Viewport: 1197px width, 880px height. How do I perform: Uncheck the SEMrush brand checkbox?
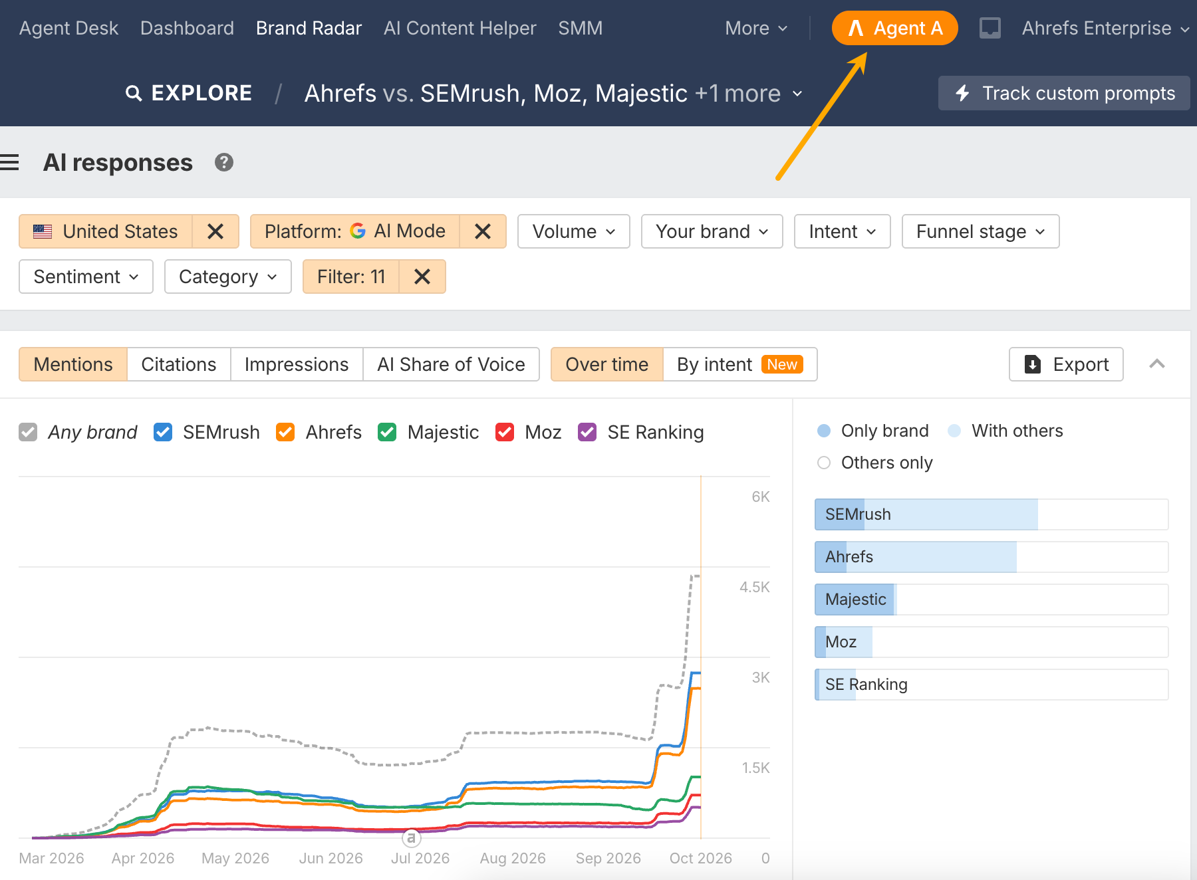pos(163,432)
